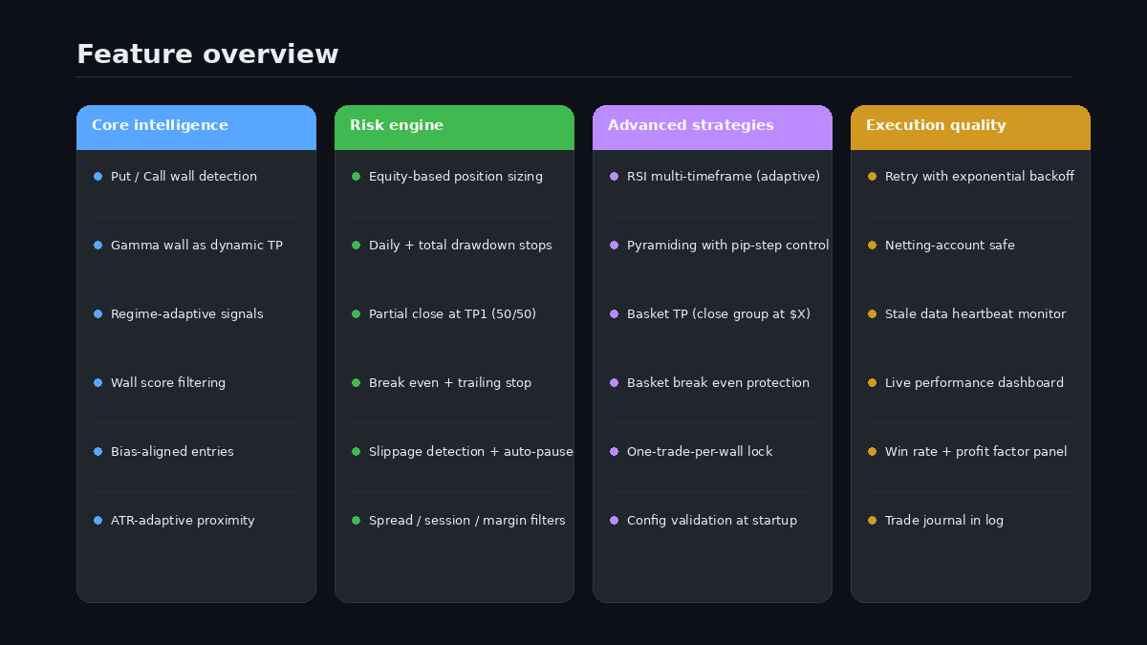This screenshot has height=645, width=1147.
Task: Click the Slippage detection + auto-pause text
Action: (x=470, y=452)
